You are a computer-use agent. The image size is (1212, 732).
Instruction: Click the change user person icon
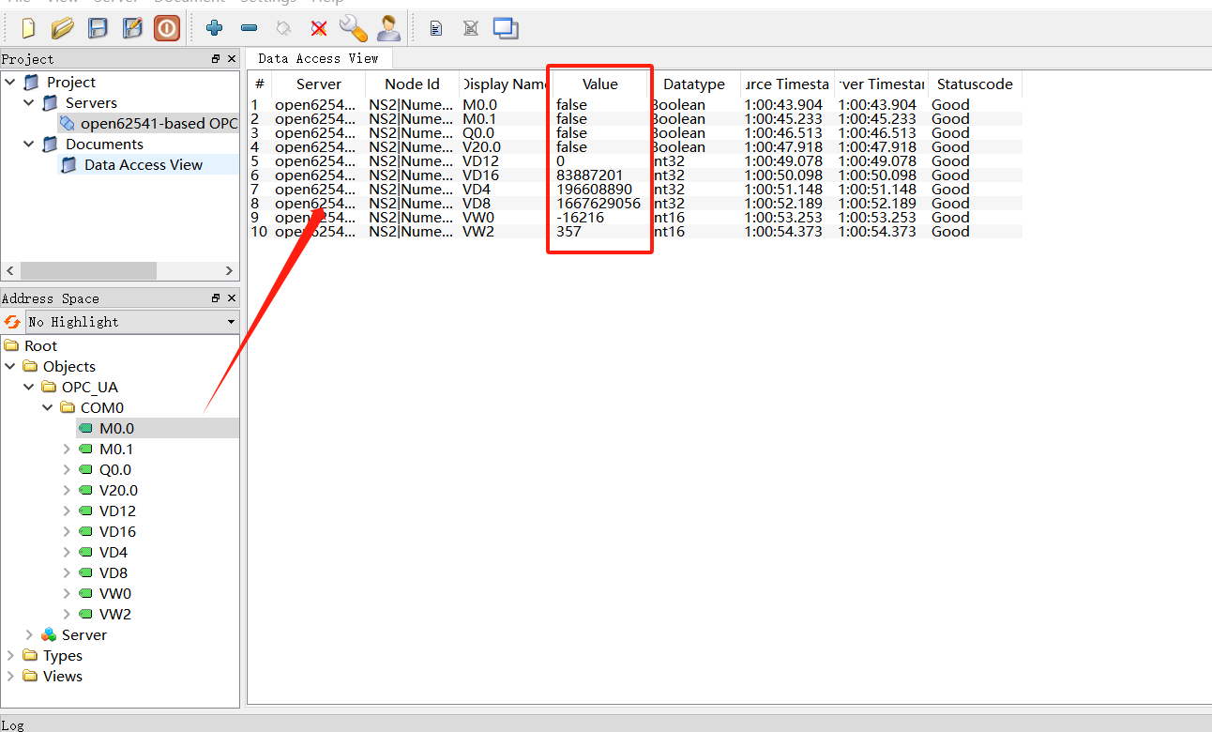(388, 29)
